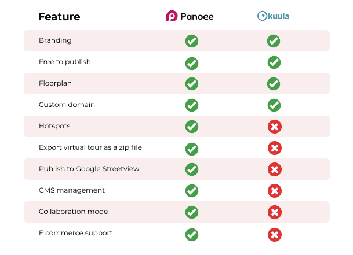This screenshot has width=353, height=255.
Task: Click Panoee's check for Hotspots
Action: 191,127
